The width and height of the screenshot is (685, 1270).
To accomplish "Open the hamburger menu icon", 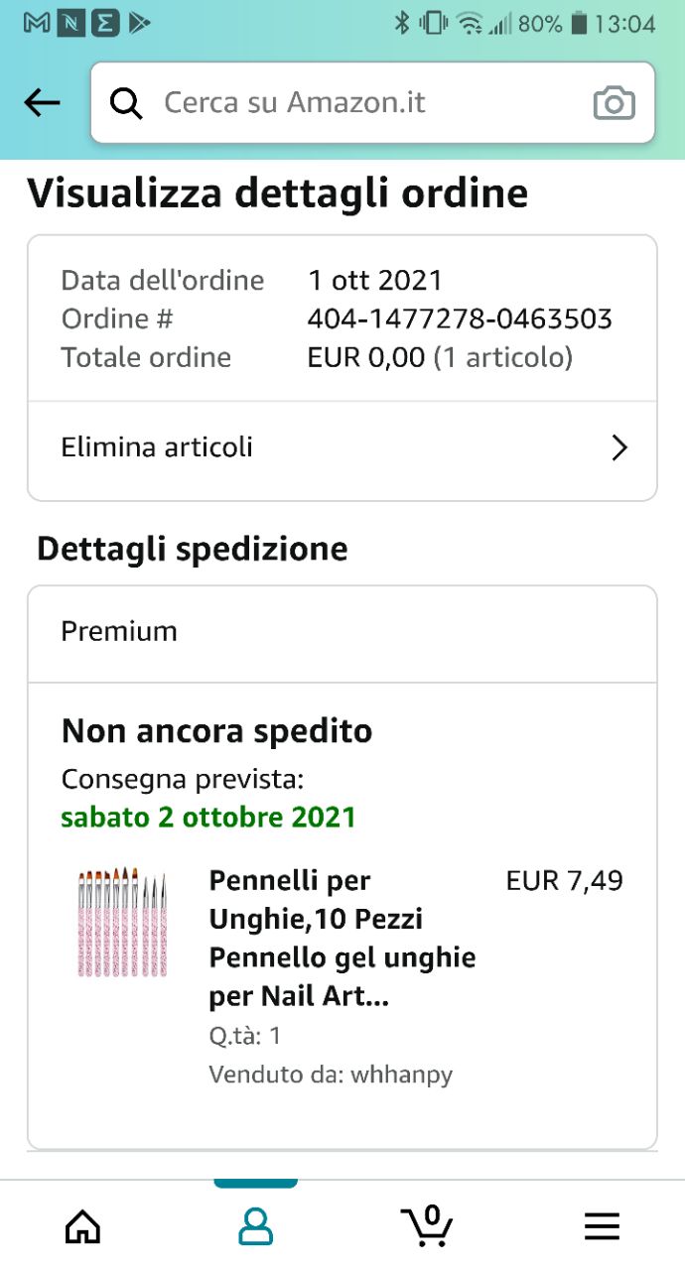I will (x=602, y=1227).
